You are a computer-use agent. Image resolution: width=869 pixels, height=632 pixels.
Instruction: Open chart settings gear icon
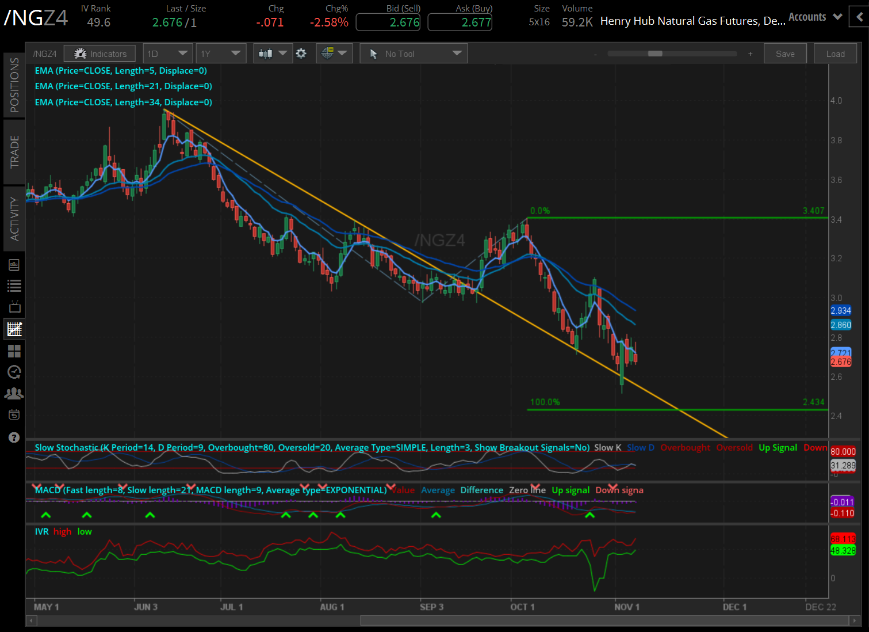click(x=301, y=54)
